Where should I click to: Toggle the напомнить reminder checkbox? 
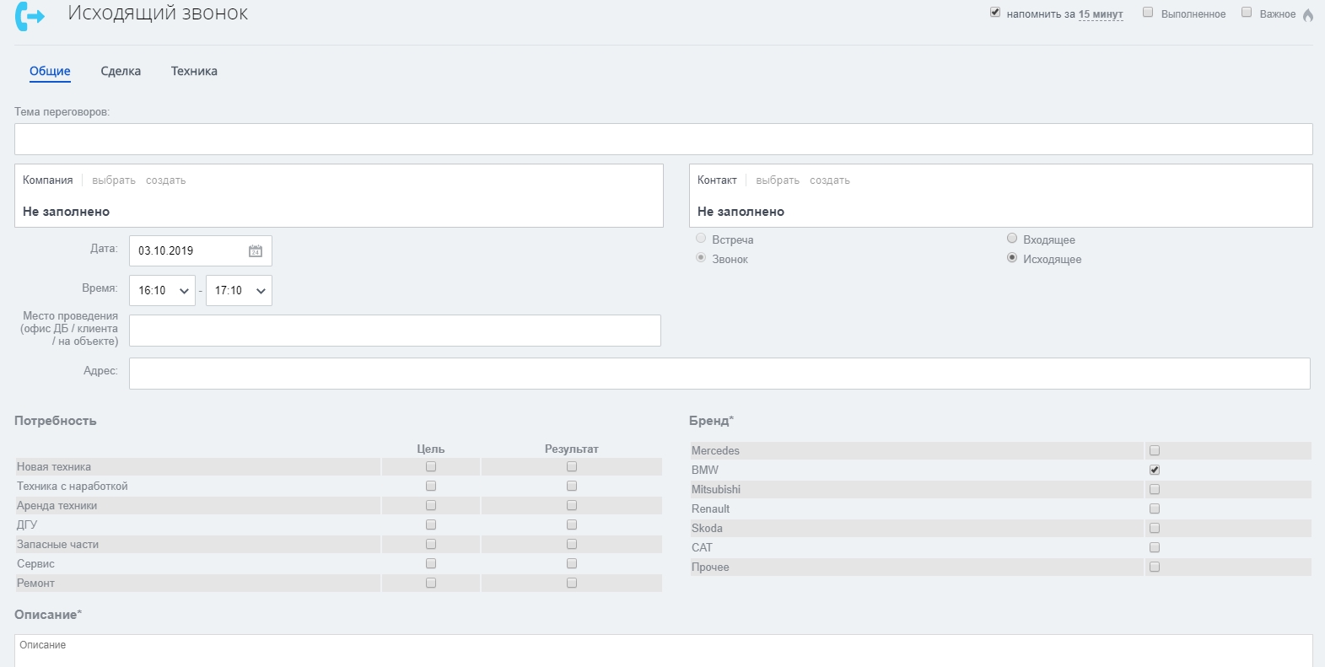pyautogui.click(x=995, y=13)
